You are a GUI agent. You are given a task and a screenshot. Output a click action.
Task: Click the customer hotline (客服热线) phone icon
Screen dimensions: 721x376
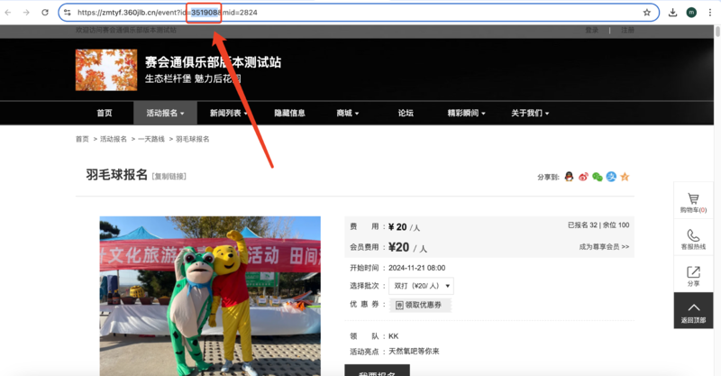pos(693,236)
